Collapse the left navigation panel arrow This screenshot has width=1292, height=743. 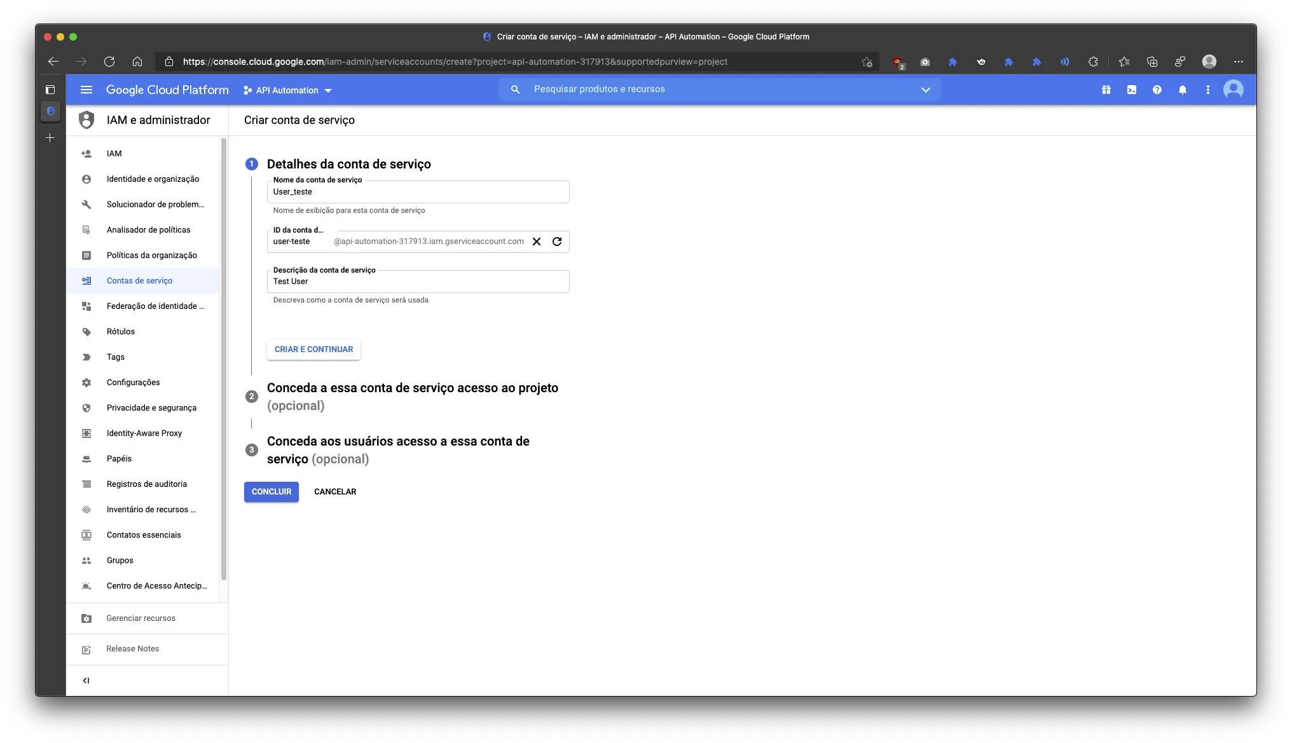coord(86,681)
